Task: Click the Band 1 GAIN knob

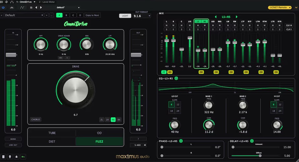Action: [x=209, y=125]
